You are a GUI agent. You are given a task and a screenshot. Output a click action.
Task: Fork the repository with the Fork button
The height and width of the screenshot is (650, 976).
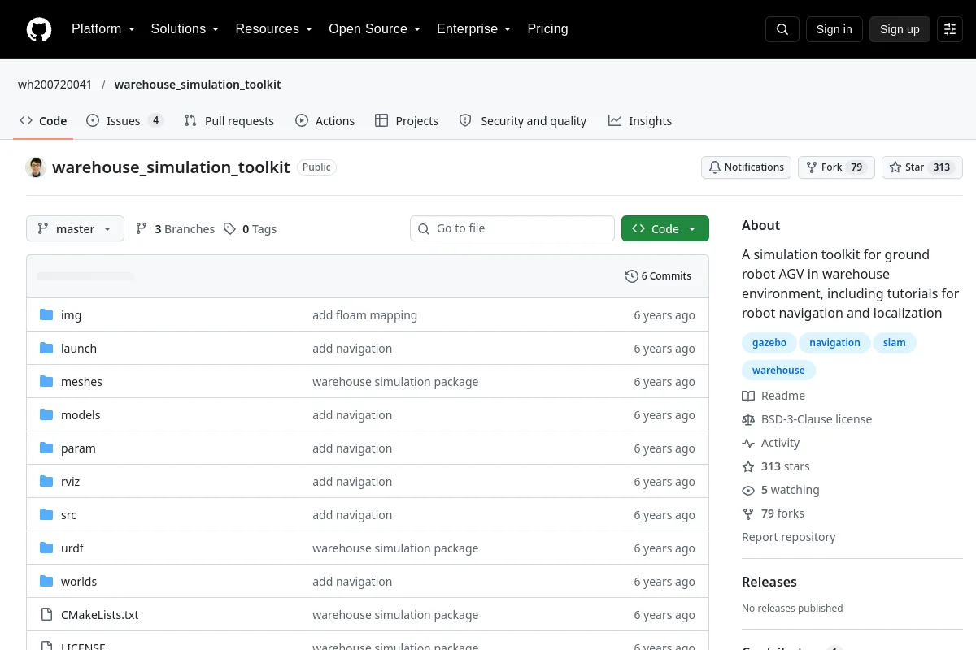[x=836, y=167]
